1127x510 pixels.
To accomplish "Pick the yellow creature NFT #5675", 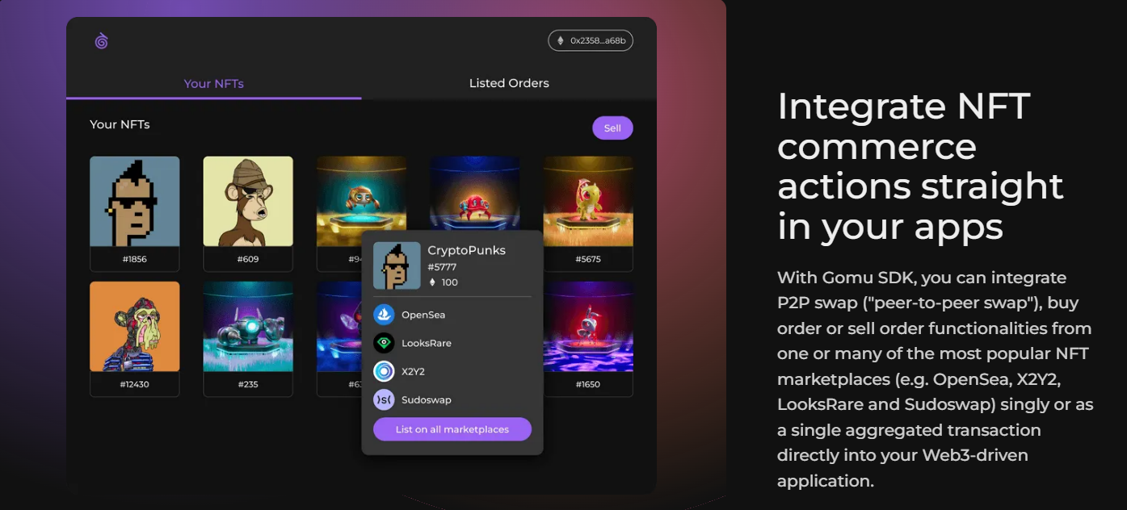I will click(587, 202).
